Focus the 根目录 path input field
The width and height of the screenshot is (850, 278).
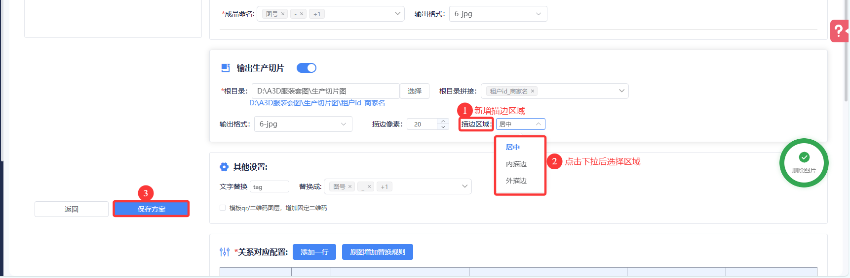[x=326, y=91]
